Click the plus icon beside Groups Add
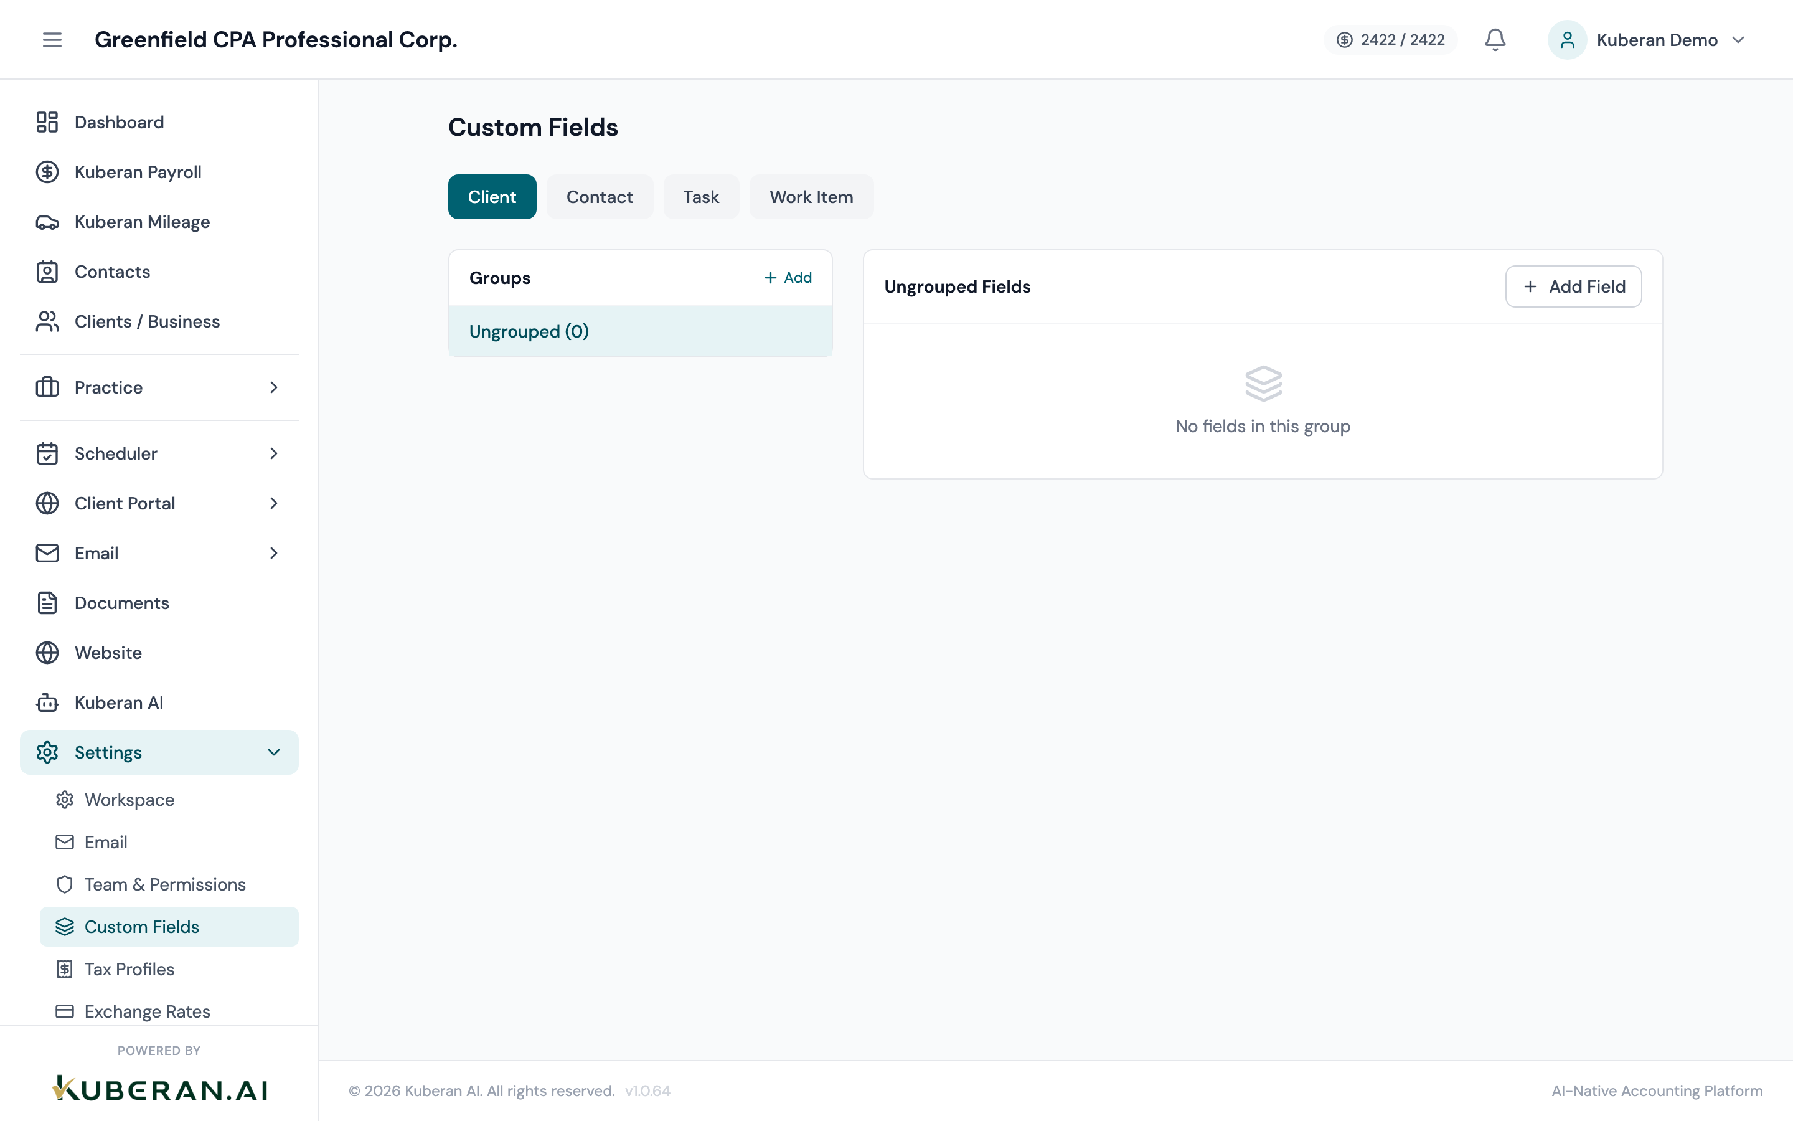The image size is (1793, 1121). [771, 277]
